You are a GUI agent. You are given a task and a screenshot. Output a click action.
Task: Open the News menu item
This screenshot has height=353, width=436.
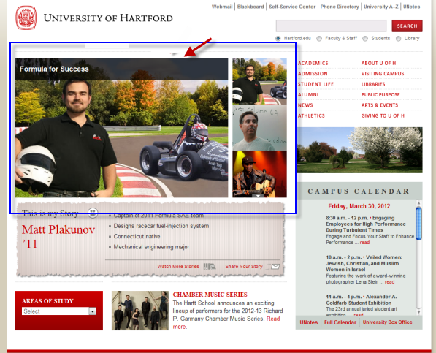tap(305, 105)
